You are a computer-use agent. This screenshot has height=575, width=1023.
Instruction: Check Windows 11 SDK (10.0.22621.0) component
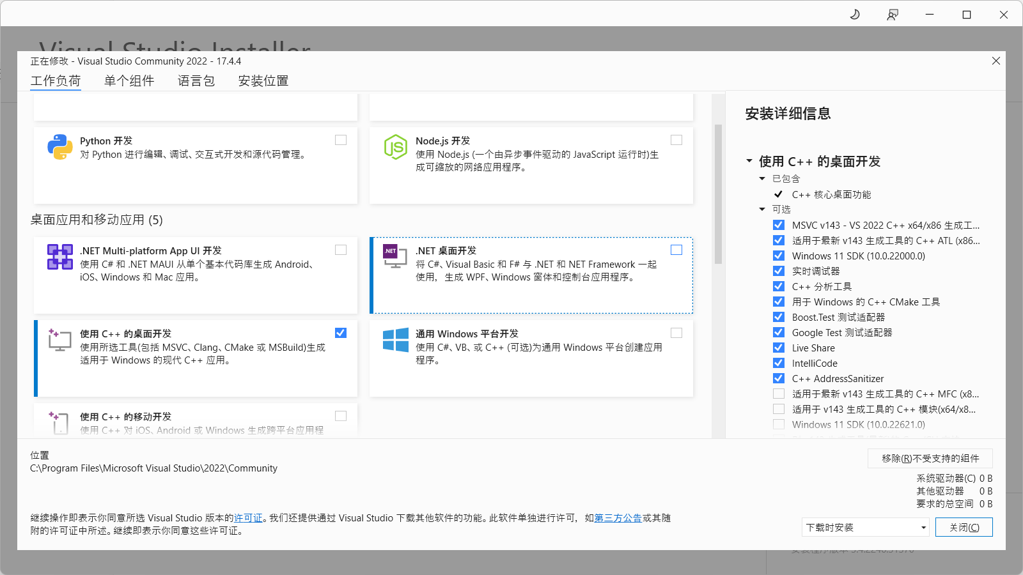point(779,424)
